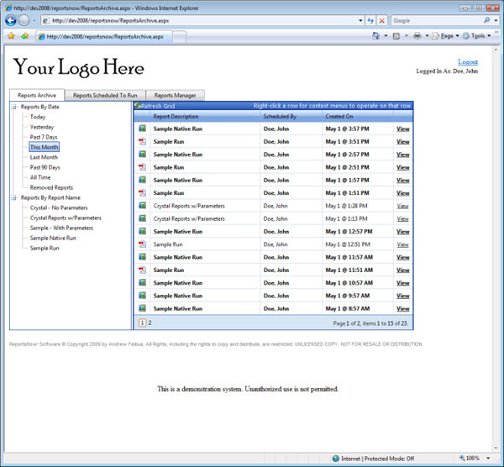504x467 pixels.
Task: Open a new blank browser tab
Action: pos(180,37)
